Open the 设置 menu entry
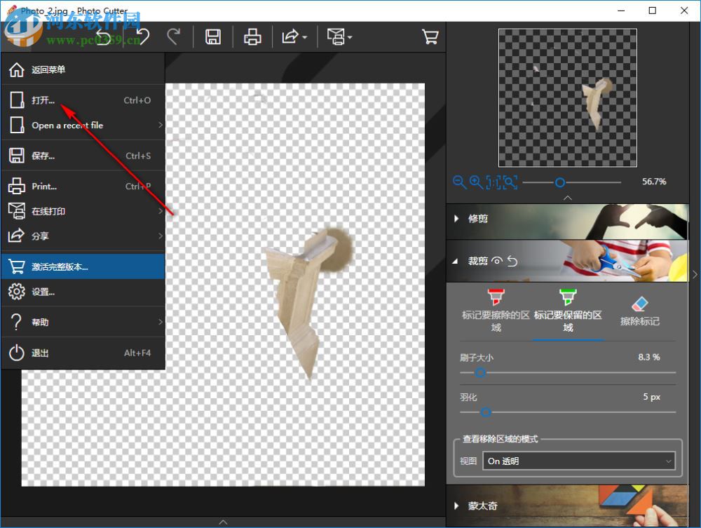This screenshot has height=528, width=701. (43, 293)
